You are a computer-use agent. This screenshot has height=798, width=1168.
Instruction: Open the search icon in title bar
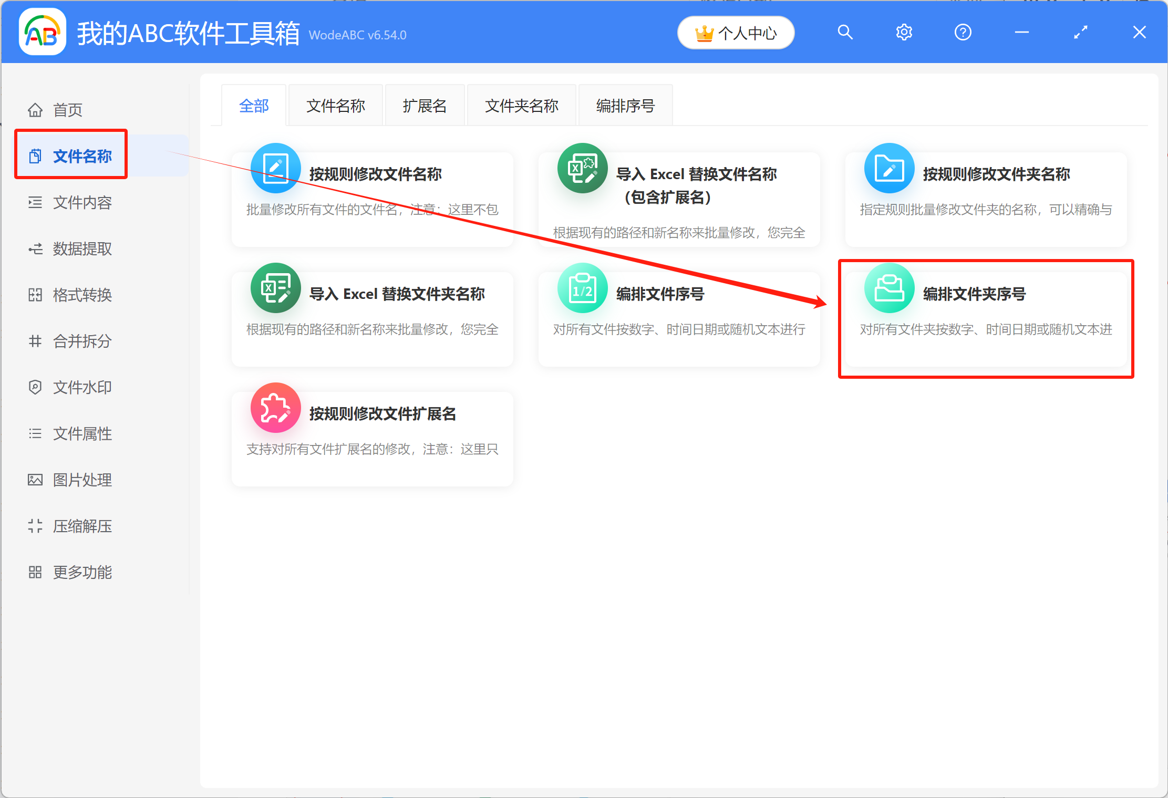point(845,32)
